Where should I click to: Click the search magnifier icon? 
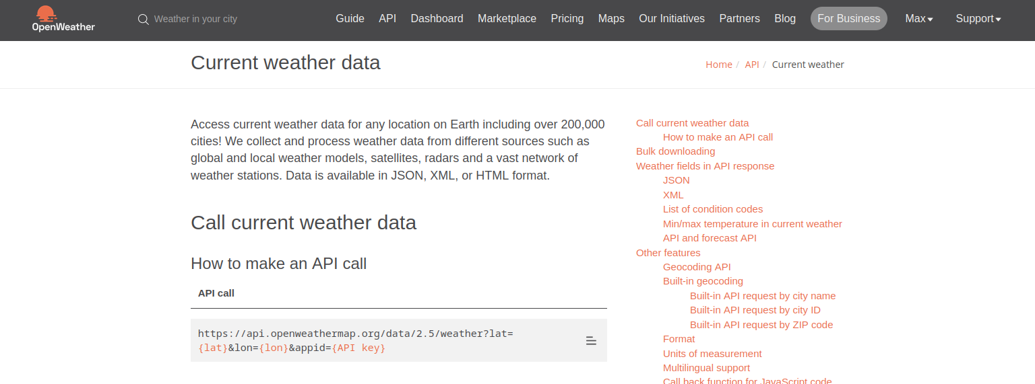(143, 20)
